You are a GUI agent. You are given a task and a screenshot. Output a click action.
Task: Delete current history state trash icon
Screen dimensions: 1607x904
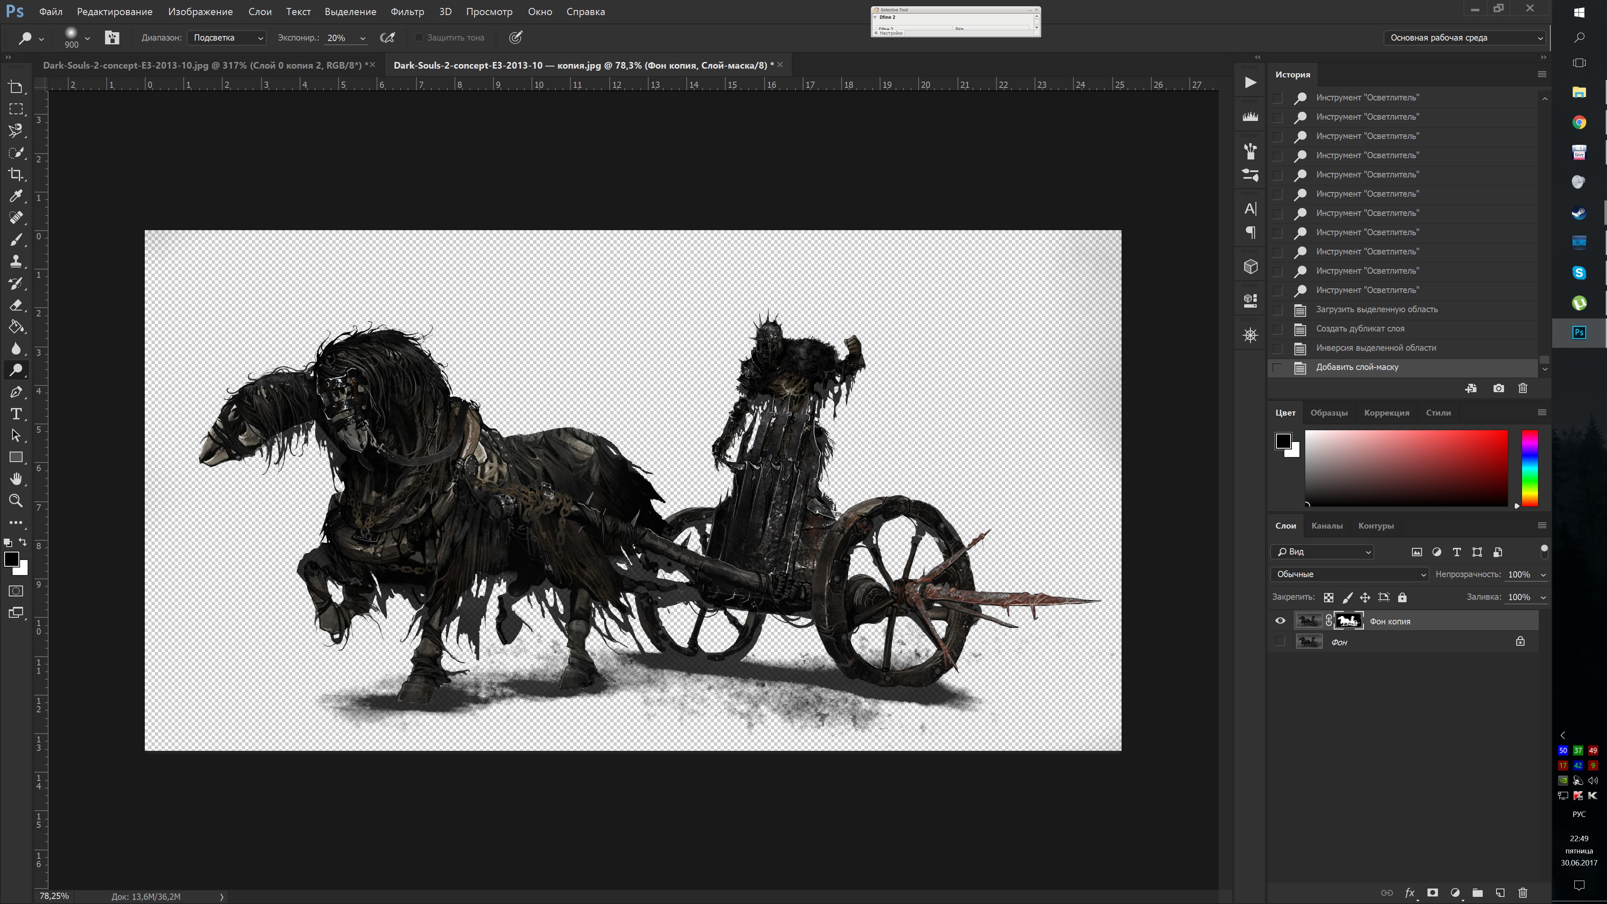1523,388
